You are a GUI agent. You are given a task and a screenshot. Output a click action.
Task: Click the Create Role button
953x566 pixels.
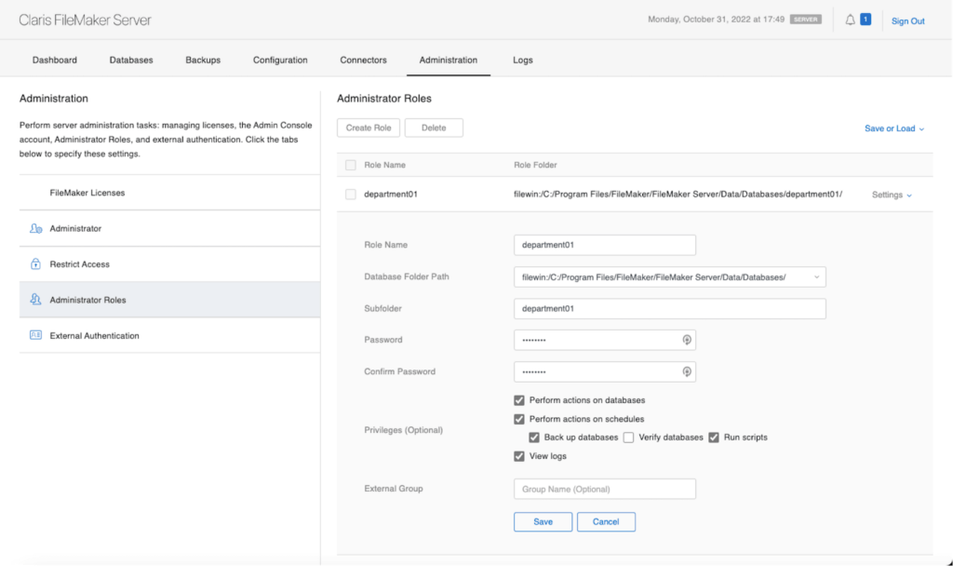pos(369,128)
